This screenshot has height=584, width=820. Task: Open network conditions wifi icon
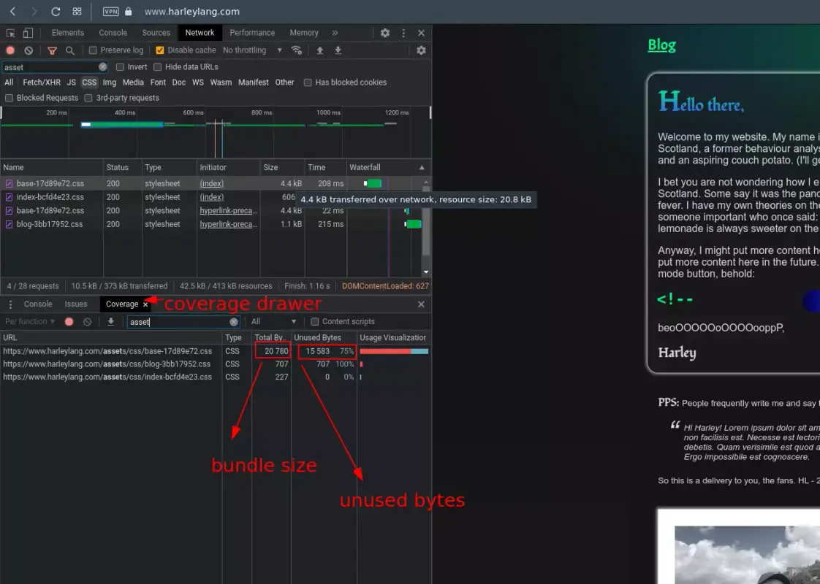pos(297,50)
